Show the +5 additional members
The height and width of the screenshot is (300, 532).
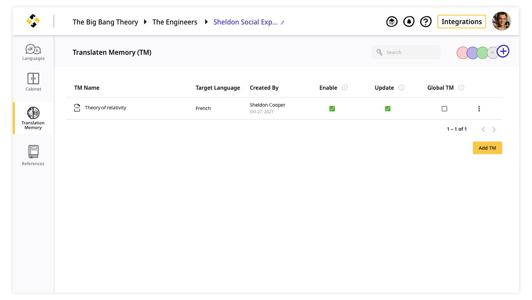(x=493, y=52)
